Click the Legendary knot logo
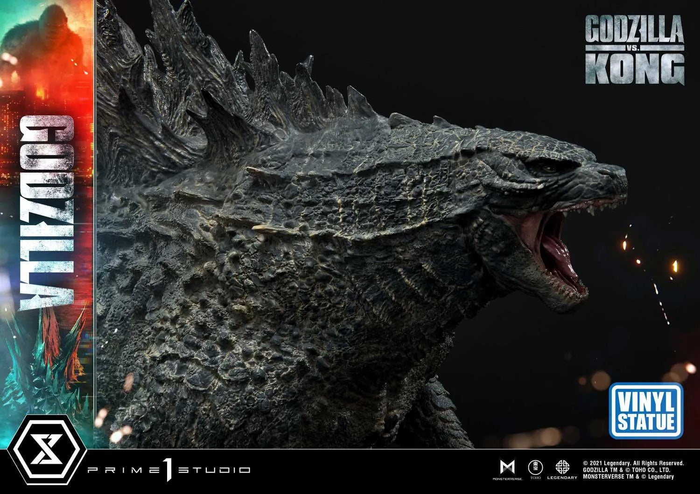The height and width of the screenshot is (494, 700). click(562, 467)
